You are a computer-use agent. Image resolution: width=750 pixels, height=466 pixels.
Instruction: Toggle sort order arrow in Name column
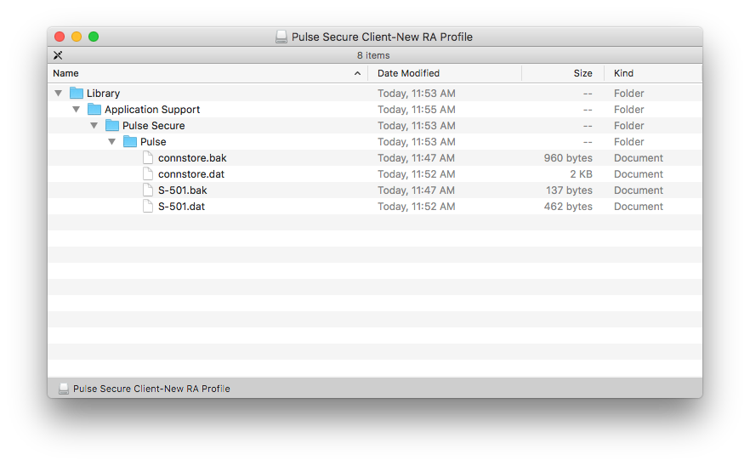[x=357, y=73]
